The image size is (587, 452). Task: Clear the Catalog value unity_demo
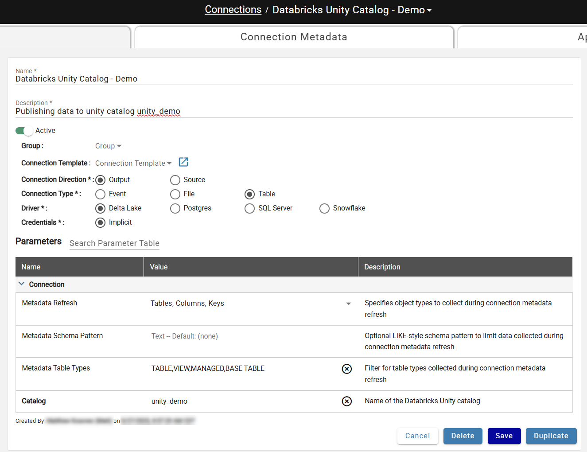[x=347, y=401]
